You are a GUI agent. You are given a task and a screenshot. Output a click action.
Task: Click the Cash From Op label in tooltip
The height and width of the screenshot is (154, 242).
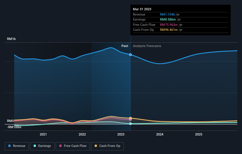point(143,30)
